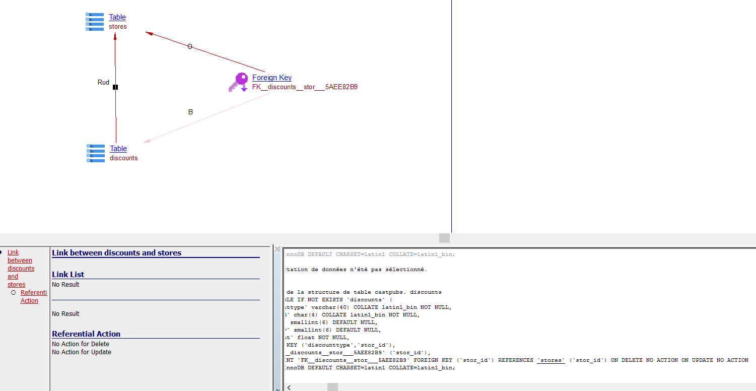Click the discounts table icon

coord(96,153)
